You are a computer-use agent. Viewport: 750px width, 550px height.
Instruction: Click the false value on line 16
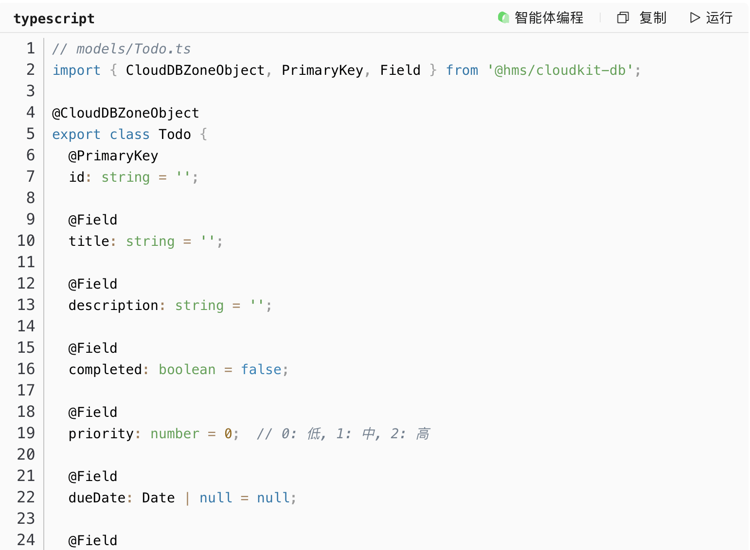[261, 370]
